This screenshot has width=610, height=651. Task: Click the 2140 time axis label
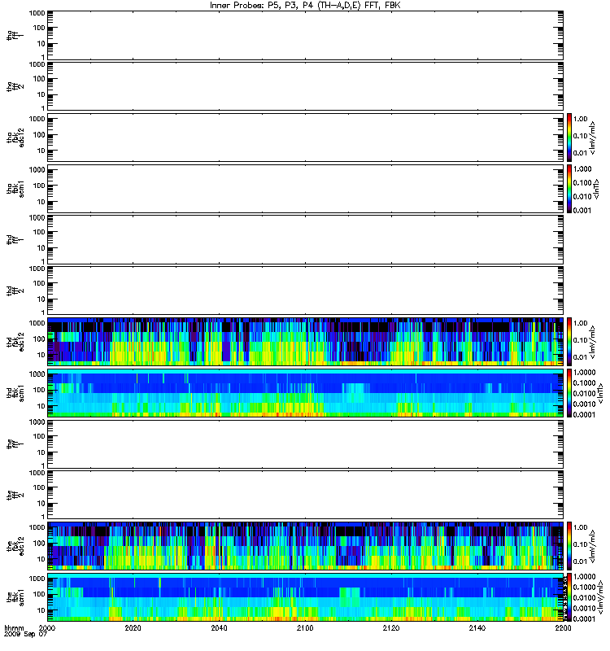[477, 627]
